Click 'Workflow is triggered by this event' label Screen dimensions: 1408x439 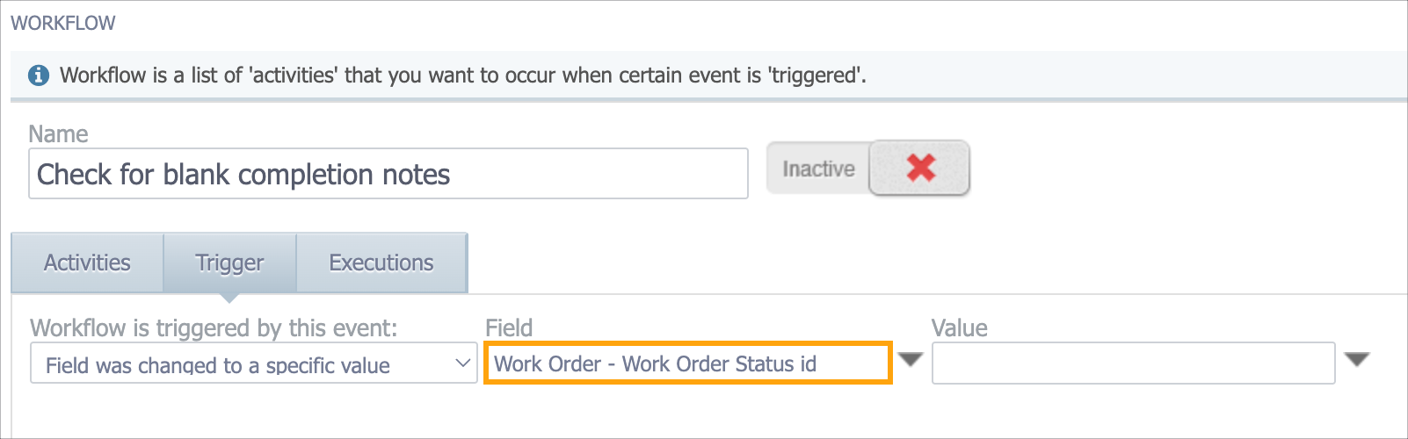(214, 327)
